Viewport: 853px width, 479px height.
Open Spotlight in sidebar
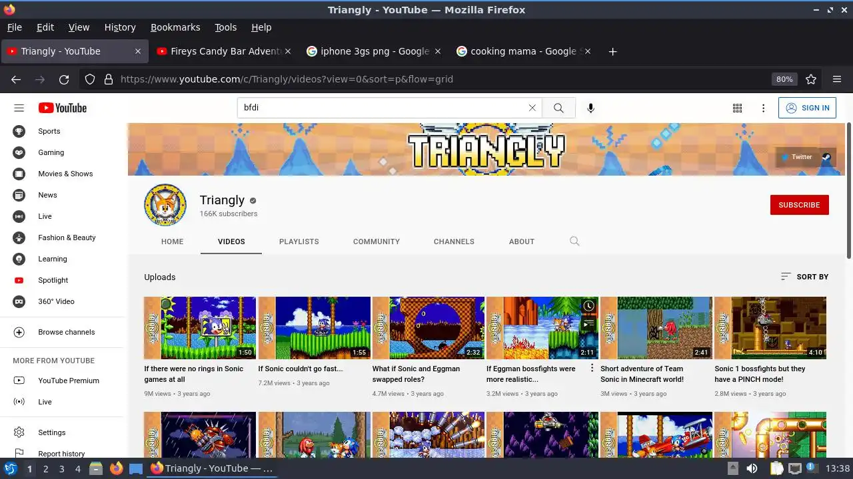62,280
